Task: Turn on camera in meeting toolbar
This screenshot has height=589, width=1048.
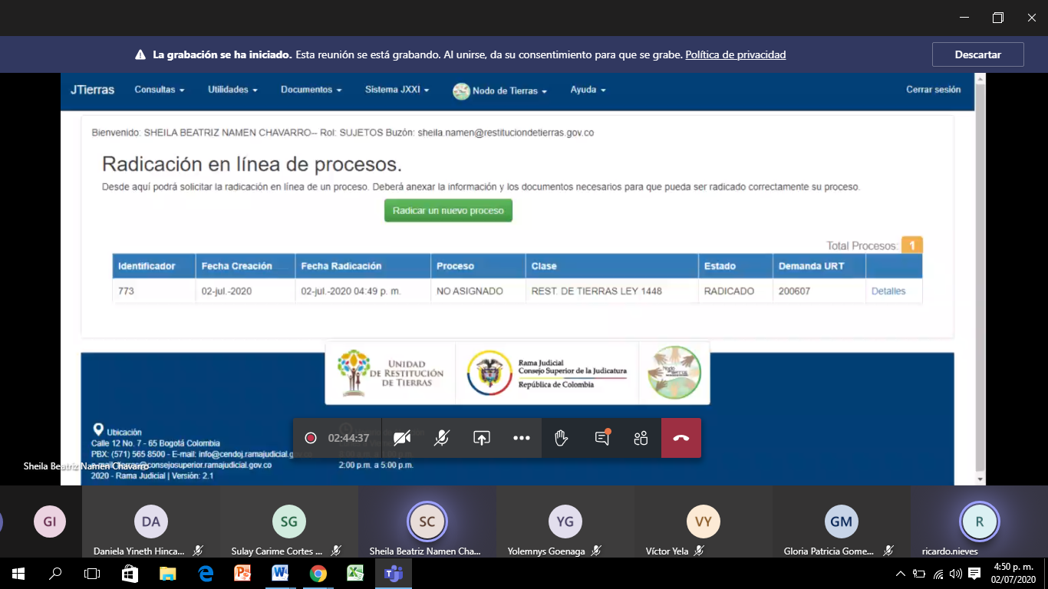Action: [401, 438]
